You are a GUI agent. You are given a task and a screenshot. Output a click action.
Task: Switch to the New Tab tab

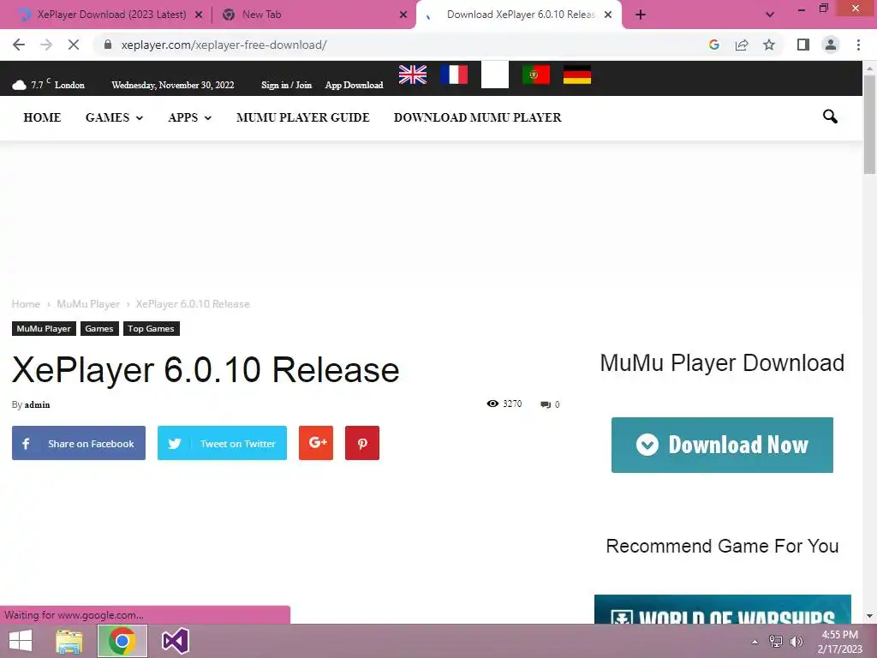click(313, 15)
